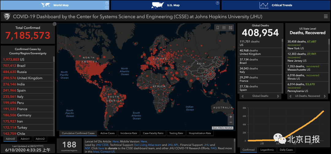This screenshot has height=154, width=331.
Task: Select Hospitalization Rate map tab
Action: click(200, 134)
